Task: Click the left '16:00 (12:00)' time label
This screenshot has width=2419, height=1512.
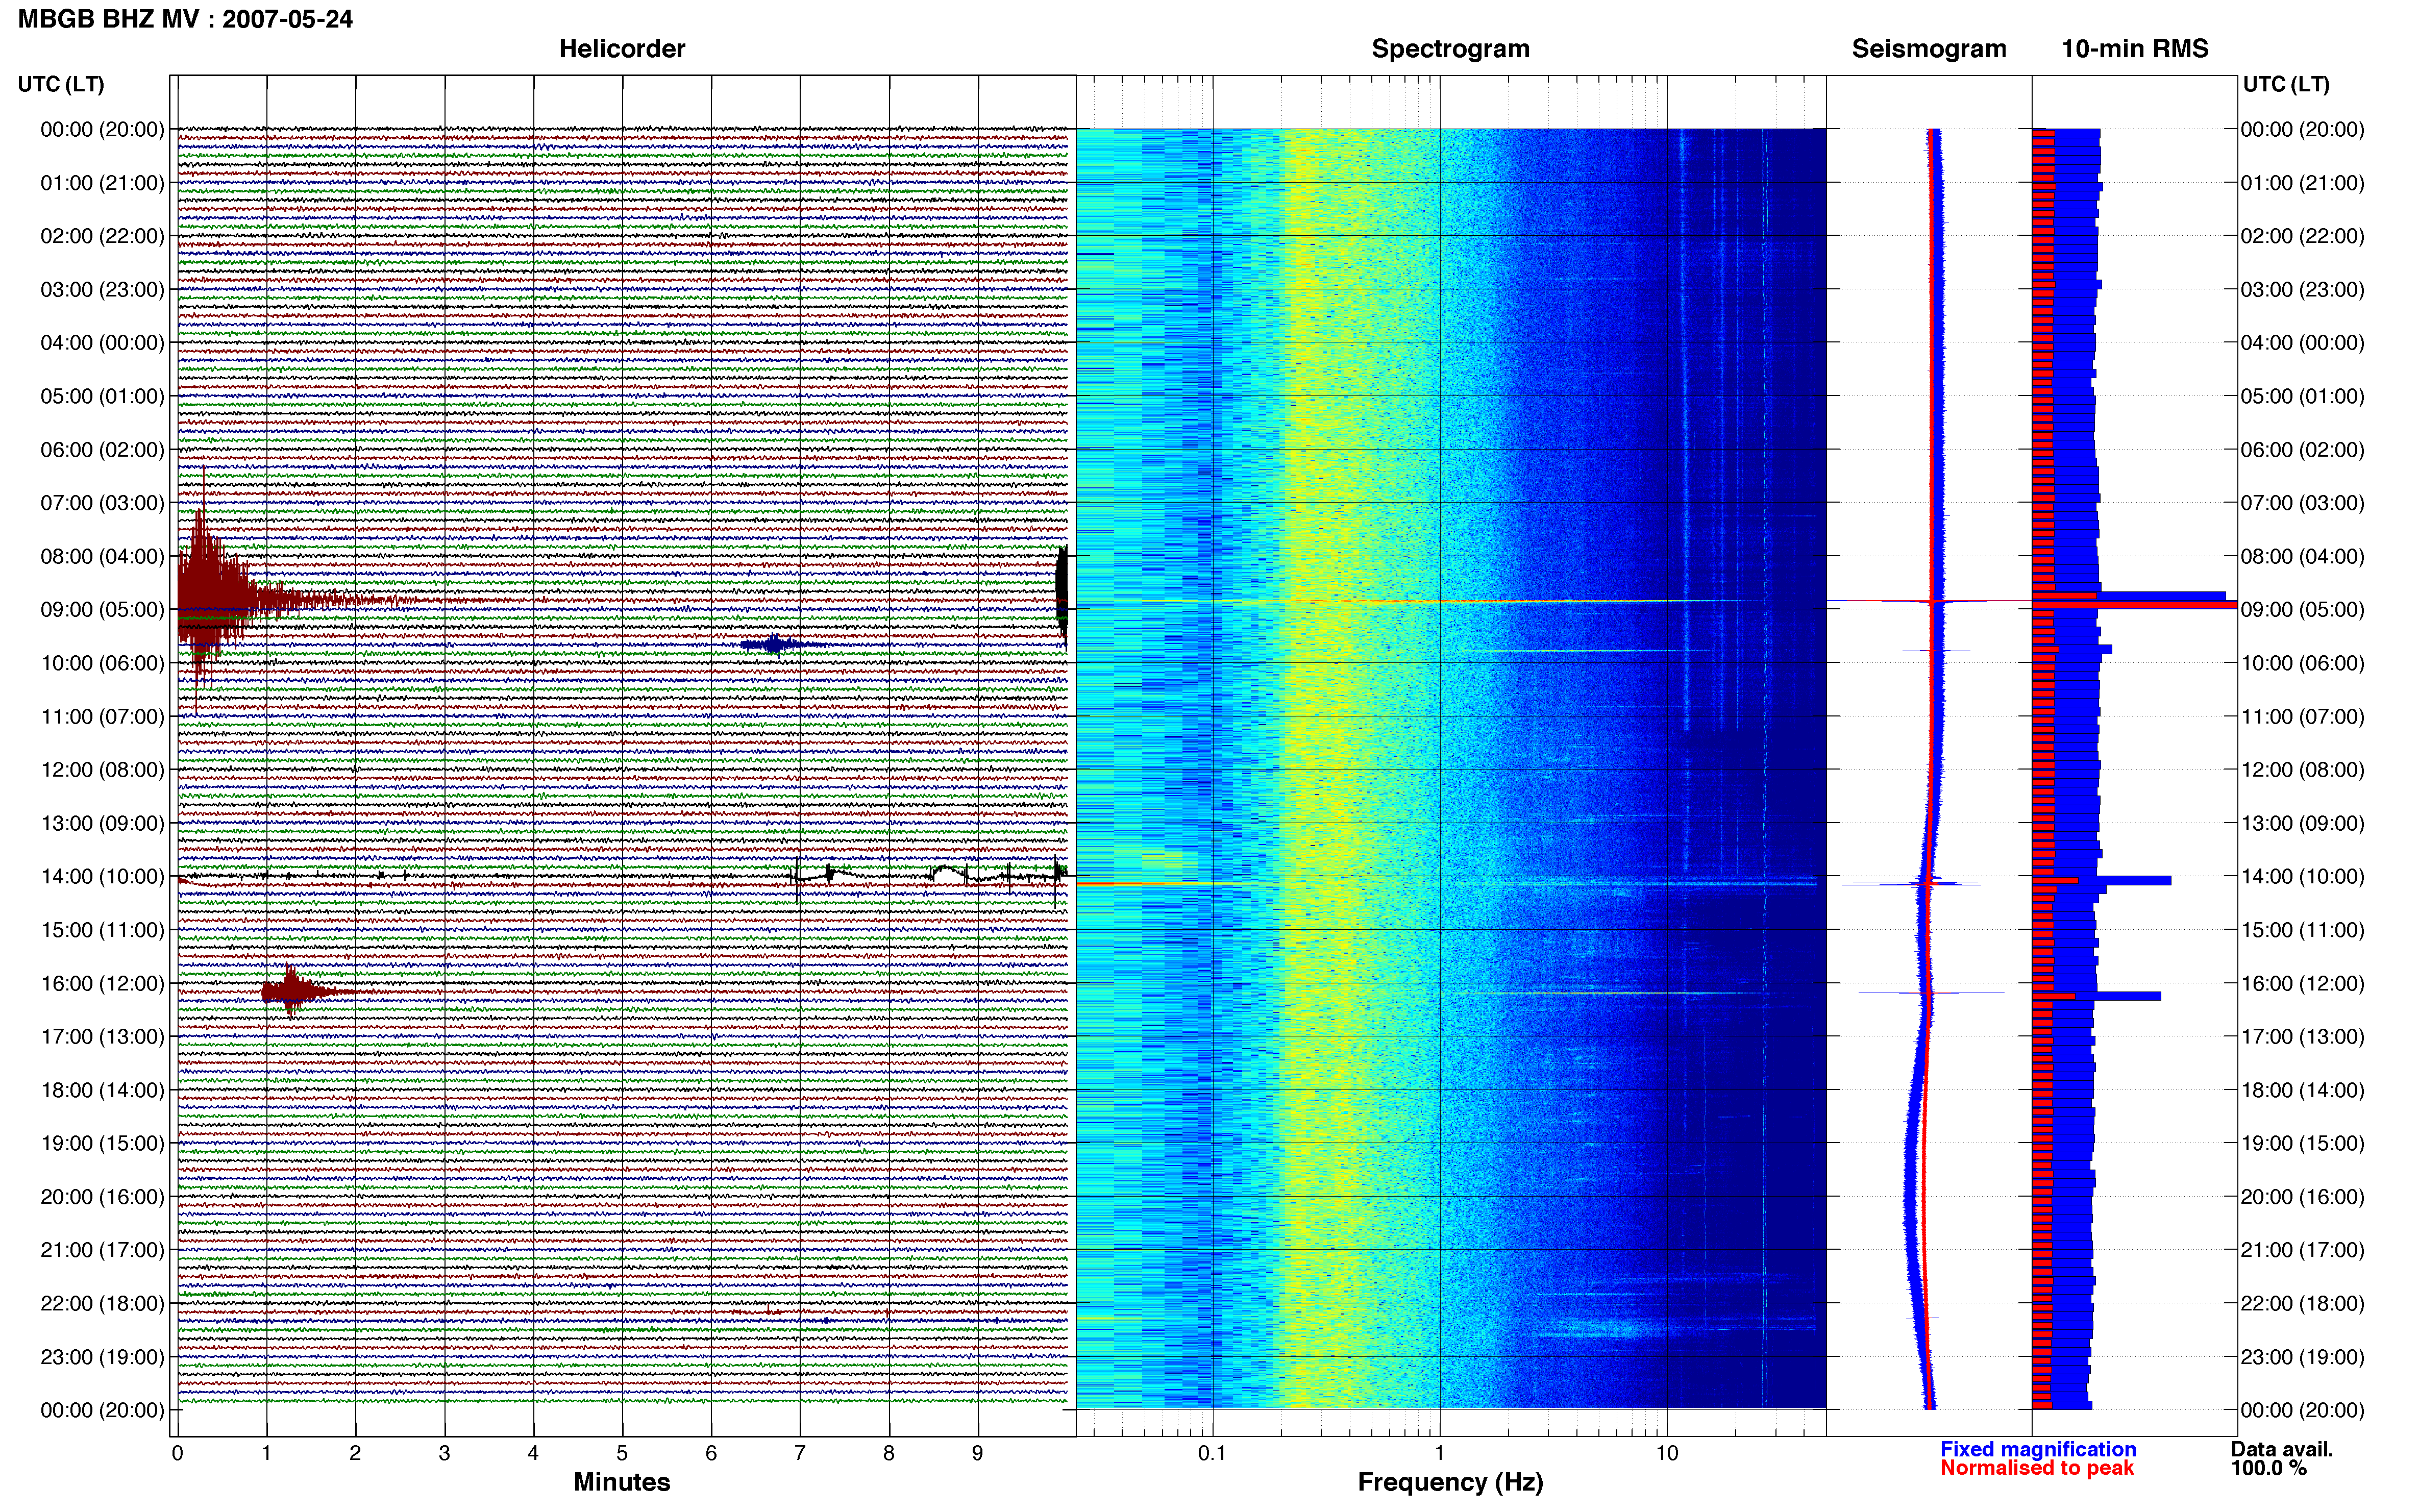Action: pyautogui.click(x=102, y=983)
